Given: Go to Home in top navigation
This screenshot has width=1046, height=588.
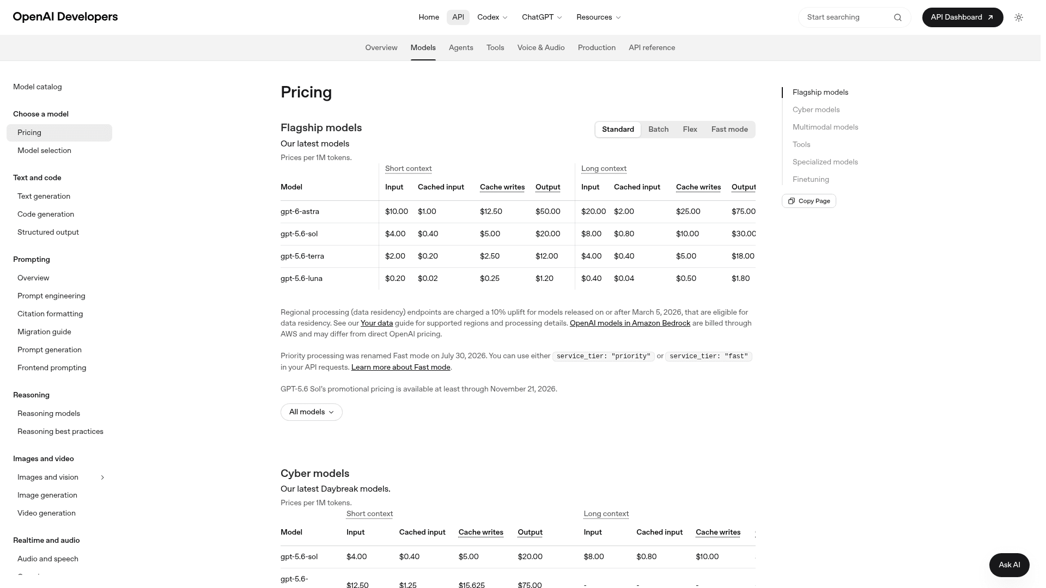Looking at the screenshot, I should (429, 17).
